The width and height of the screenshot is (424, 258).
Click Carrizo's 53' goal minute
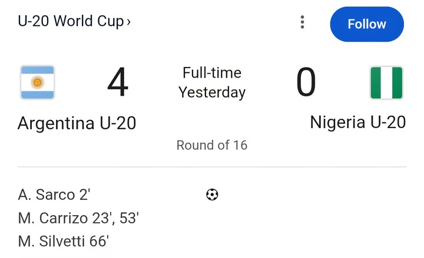128,218
